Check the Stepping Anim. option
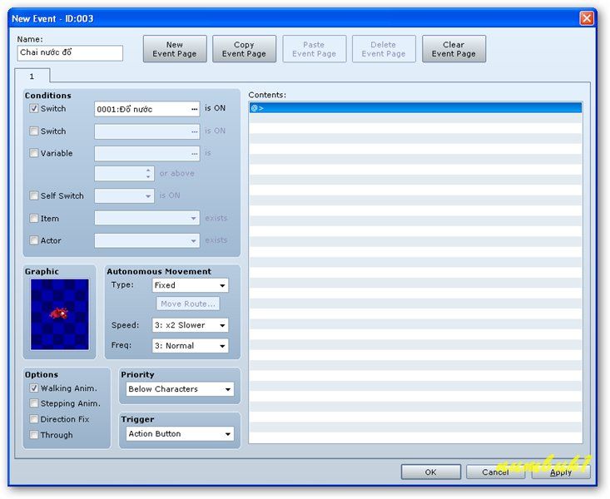Screen dimensions: 610x499 (x=34, y=403)
